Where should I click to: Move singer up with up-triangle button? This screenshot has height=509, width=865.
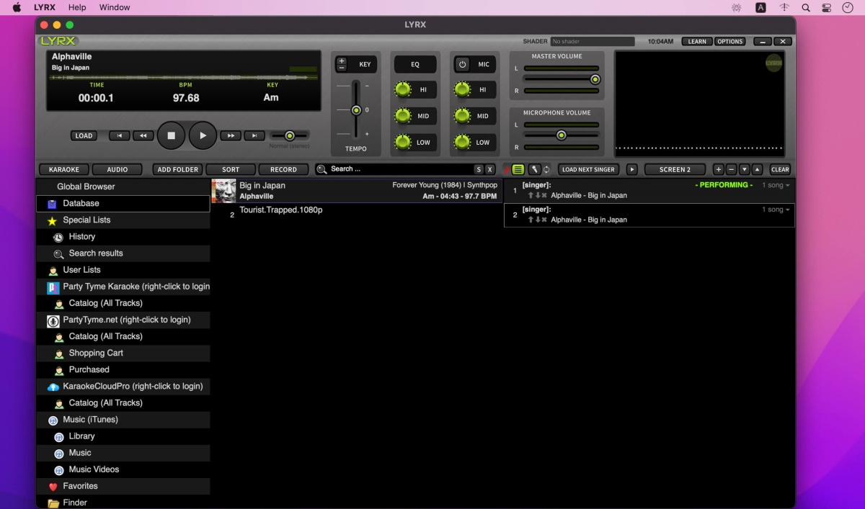pos(757,170)
